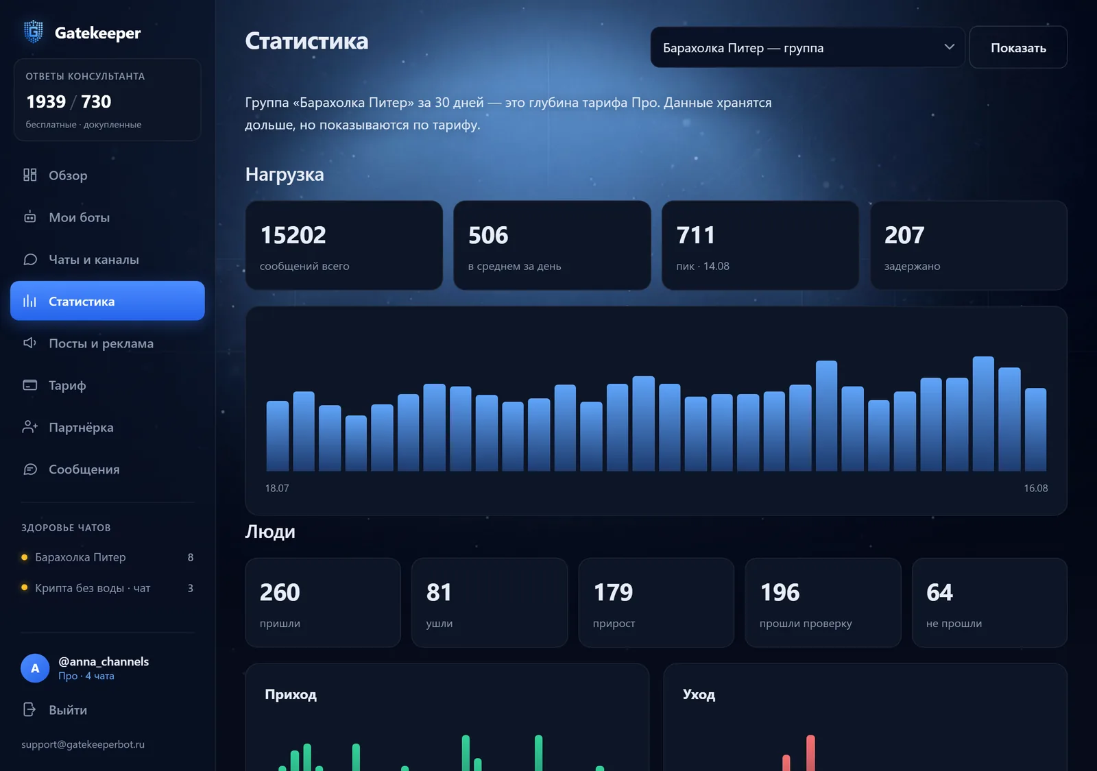Click the бесплатные · докупленные caption
Viewport: 1097px width, 771px height.
point(84,124)
